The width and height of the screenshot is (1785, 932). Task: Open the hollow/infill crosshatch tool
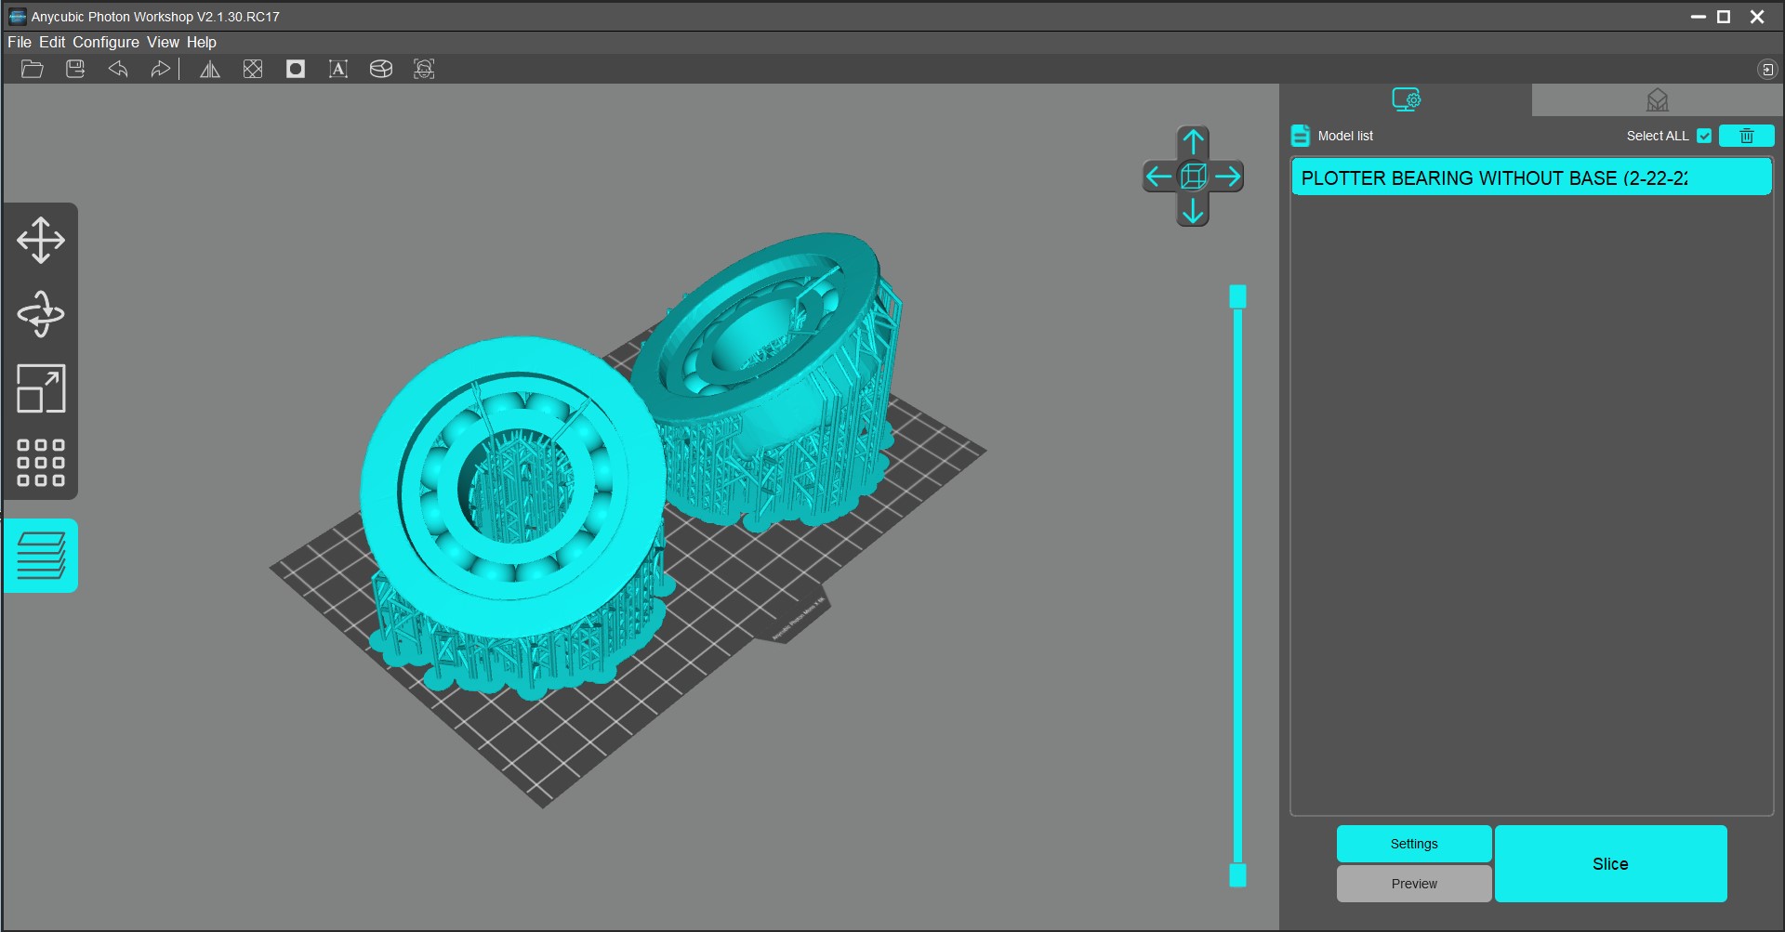pos(253,69)
